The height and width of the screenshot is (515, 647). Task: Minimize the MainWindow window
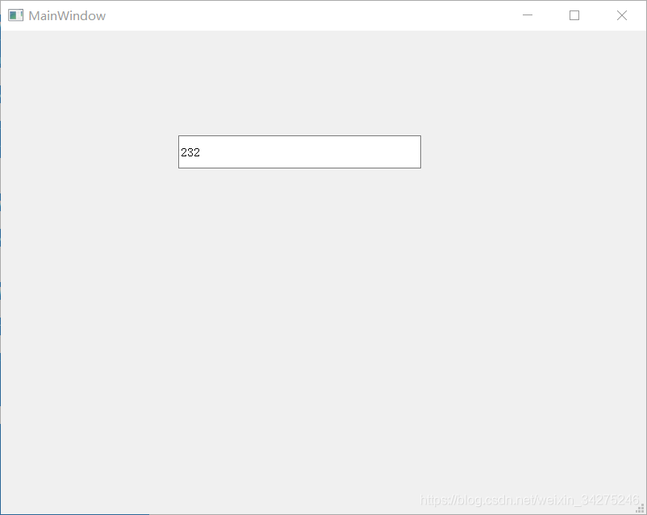[x=528, y=15]
